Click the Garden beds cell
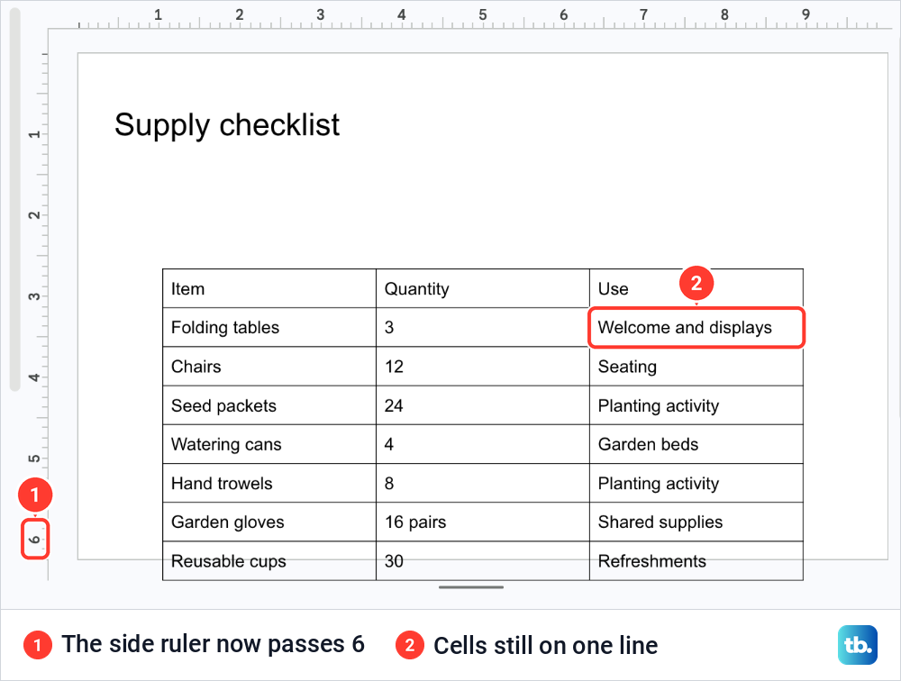The height and width of the screenshot is (681, 901). pos(696,444)
